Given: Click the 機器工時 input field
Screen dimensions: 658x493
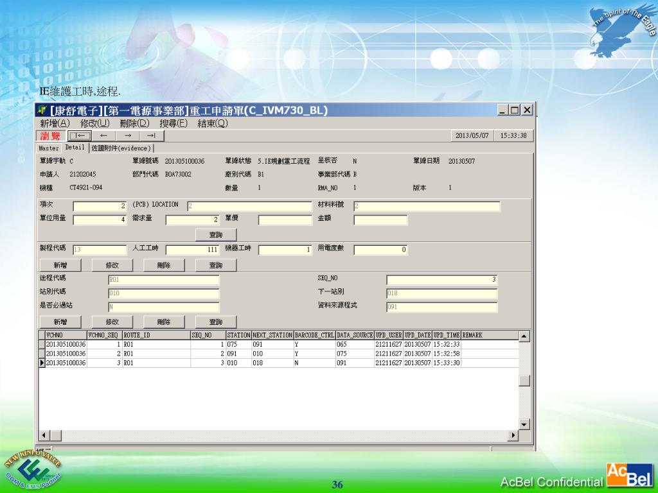Looking at the screenshot, I should pos(285,250).
